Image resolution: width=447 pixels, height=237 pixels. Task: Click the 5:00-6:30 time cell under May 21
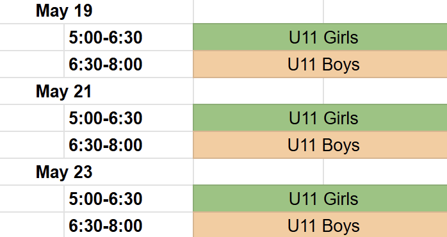click(x=129, y=118)
